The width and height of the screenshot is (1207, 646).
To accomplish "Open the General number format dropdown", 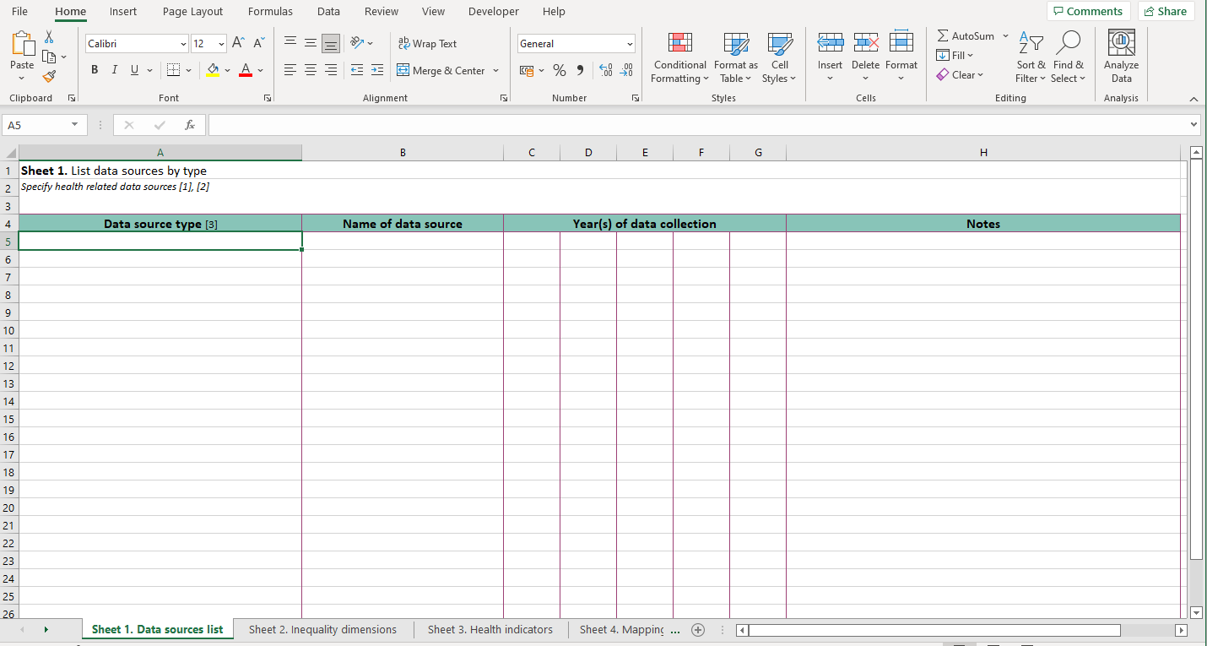I will pyautogui.click(x=630, y=44).
